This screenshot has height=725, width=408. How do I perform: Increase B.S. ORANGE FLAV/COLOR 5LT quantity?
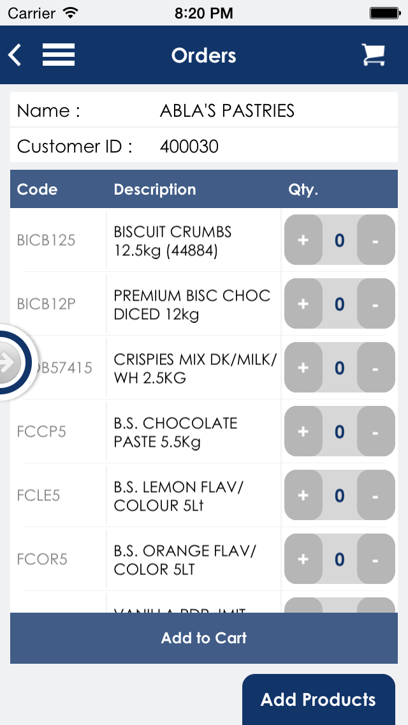303,559
